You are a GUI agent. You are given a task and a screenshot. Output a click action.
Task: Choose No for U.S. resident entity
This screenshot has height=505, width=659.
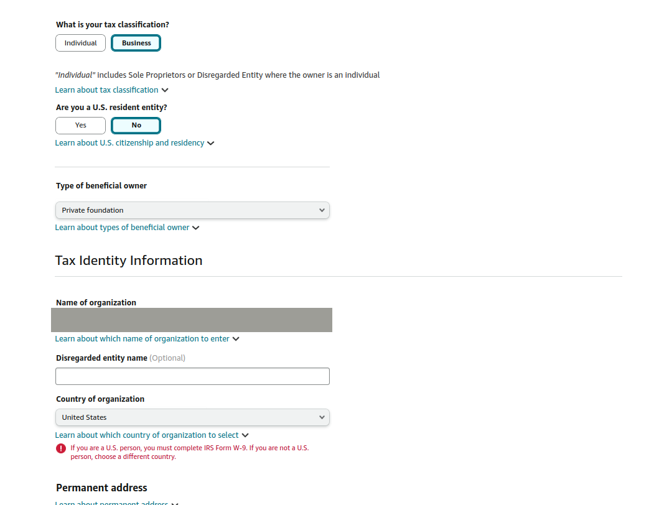pyautogui.click(x=136, y=125)
